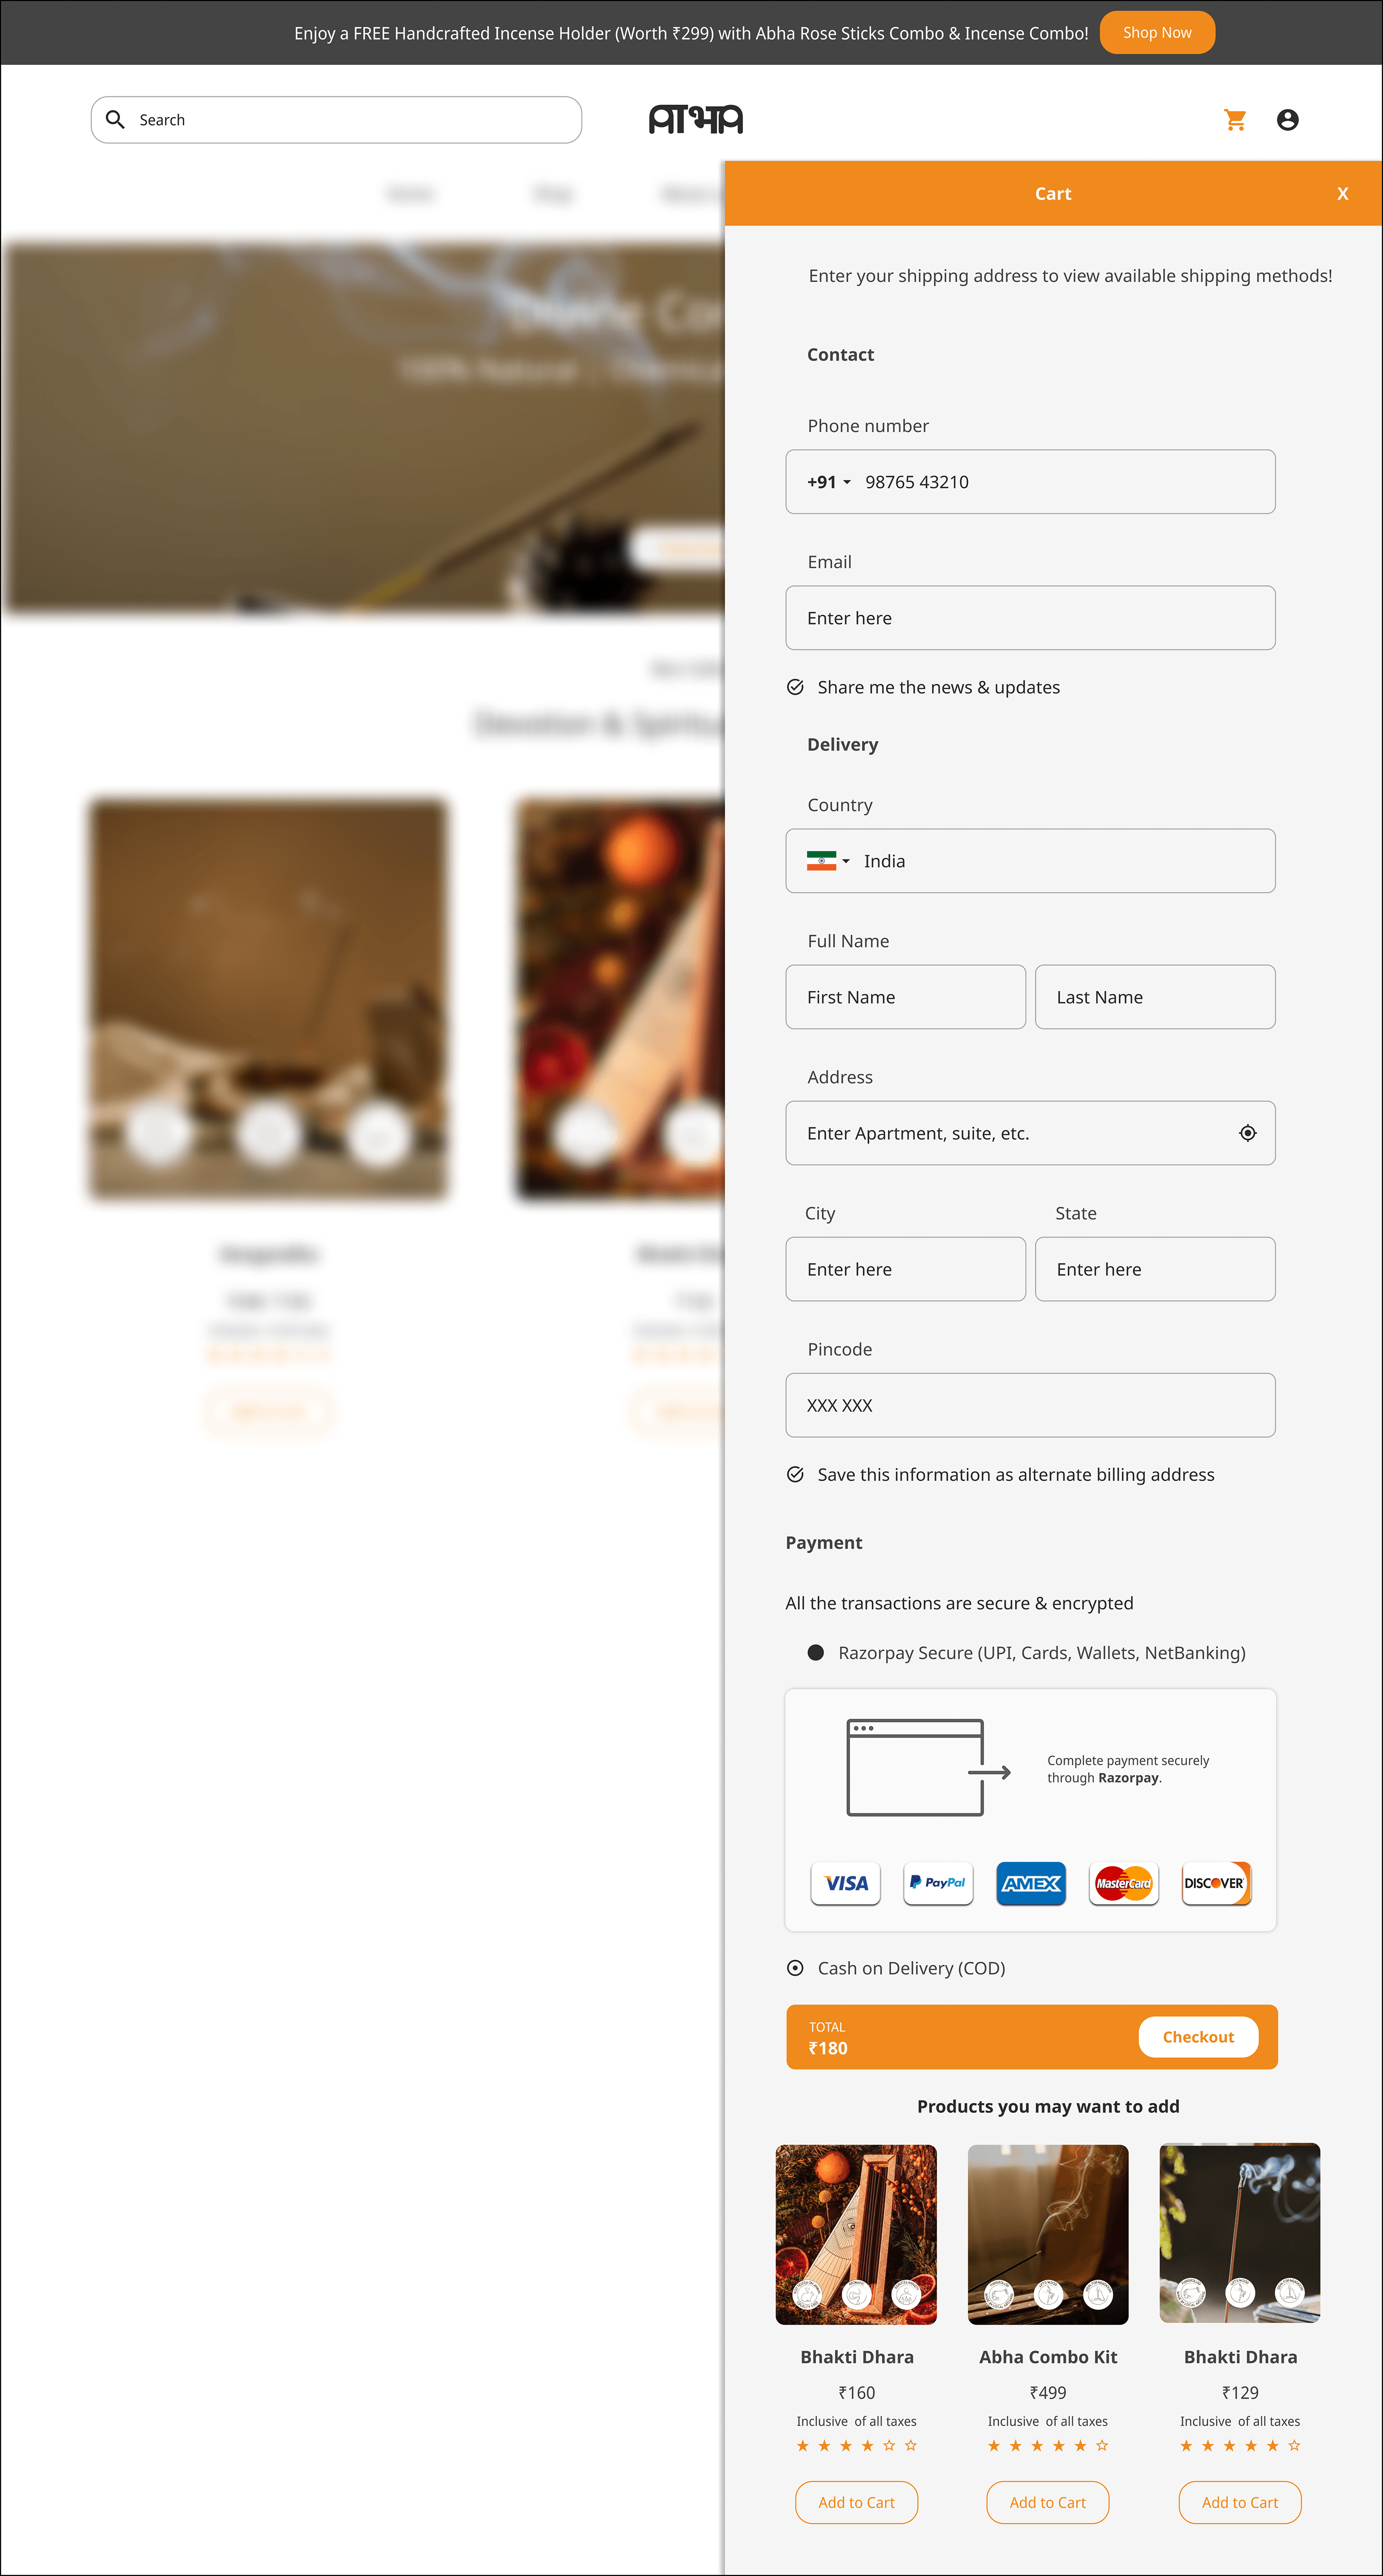
Task: Focus the Search input field
Action: pos(336,120)
